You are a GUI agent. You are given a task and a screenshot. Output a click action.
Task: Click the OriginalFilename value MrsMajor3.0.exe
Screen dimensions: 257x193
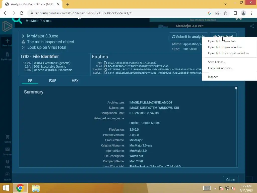tap(141, 146)
